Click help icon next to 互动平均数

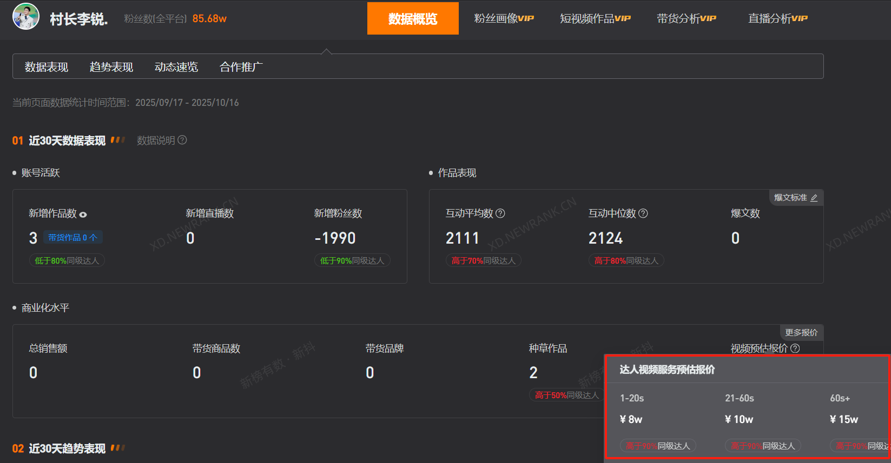coord(500,213)
